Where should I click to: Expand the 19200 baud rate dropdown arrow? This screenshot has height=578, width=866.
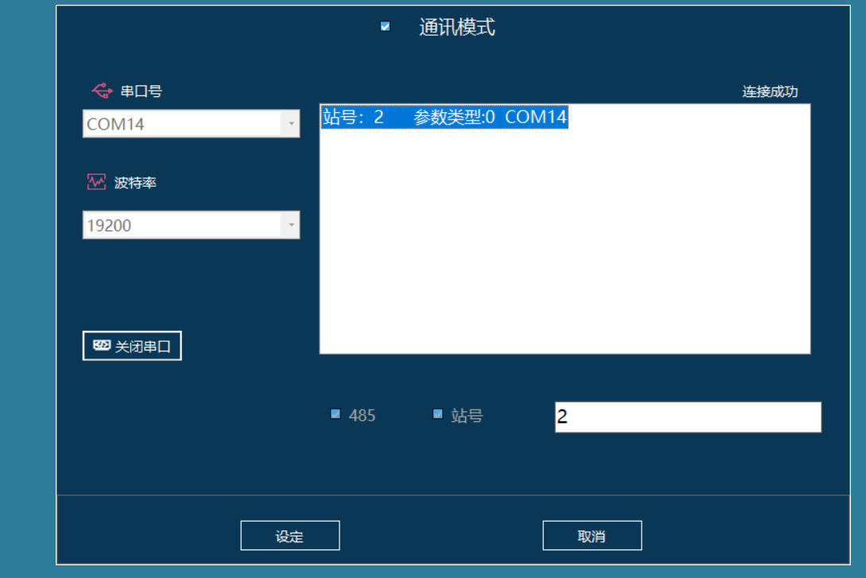[x=291, y=226]
